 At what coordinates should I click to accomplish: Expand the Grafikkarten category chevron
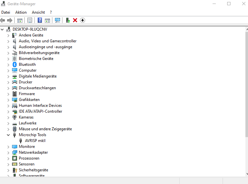click(x=8, y=100)
